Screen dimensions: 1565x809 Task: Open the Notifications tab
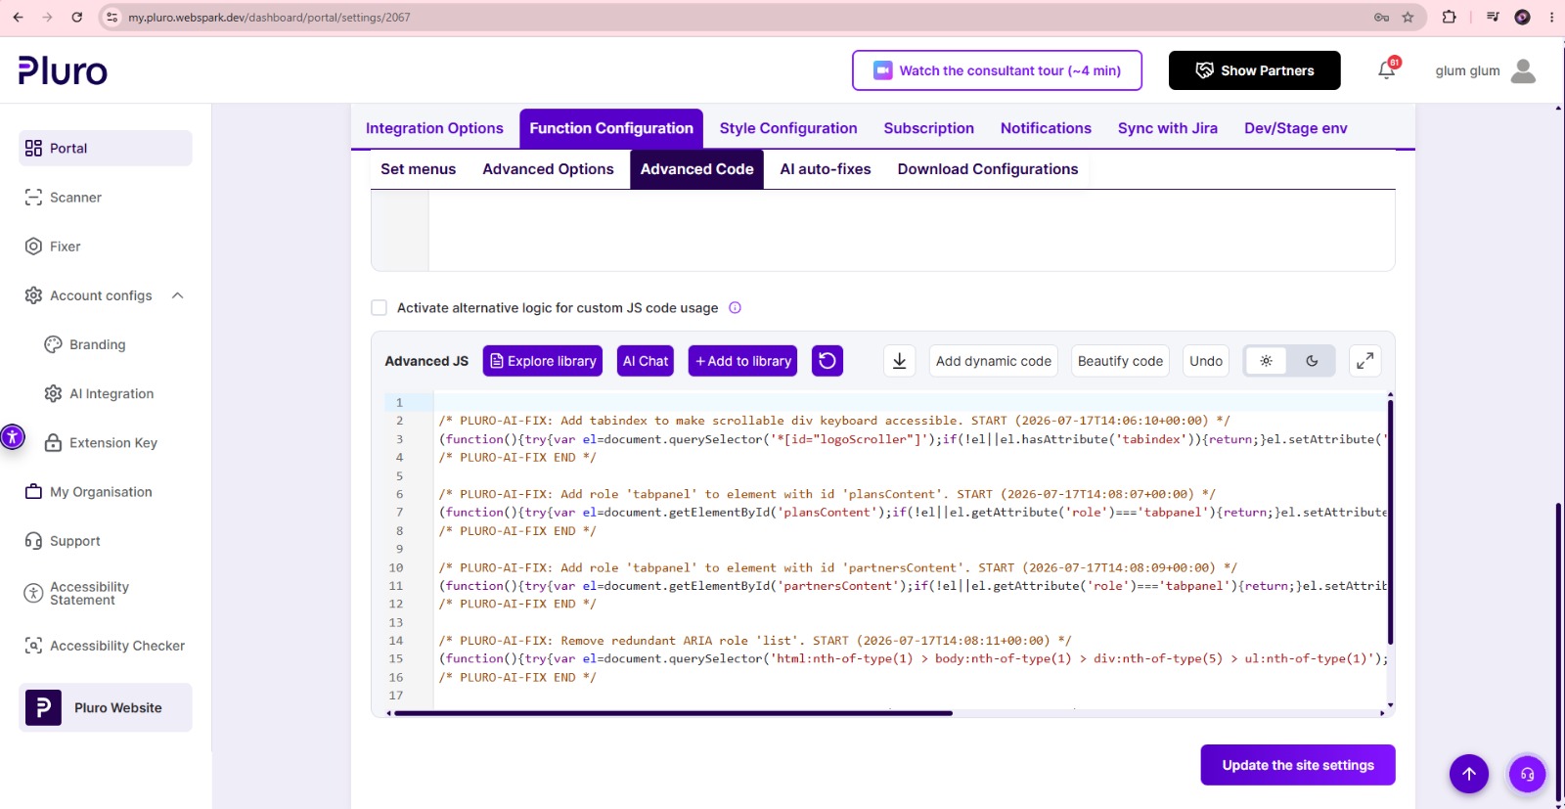click(x=1046, y=128)
